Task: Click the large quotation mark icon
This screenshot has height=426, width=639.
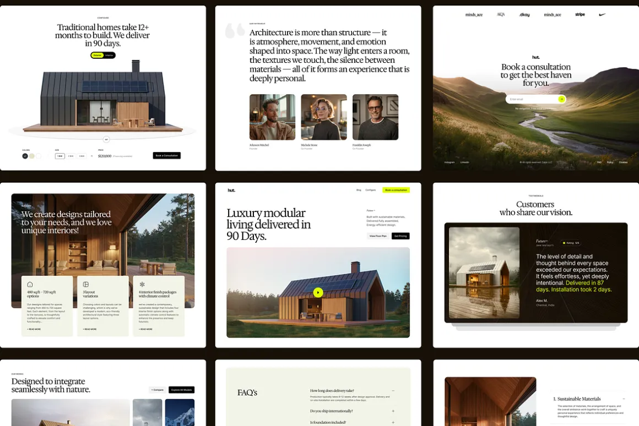Action: [235, 30]
